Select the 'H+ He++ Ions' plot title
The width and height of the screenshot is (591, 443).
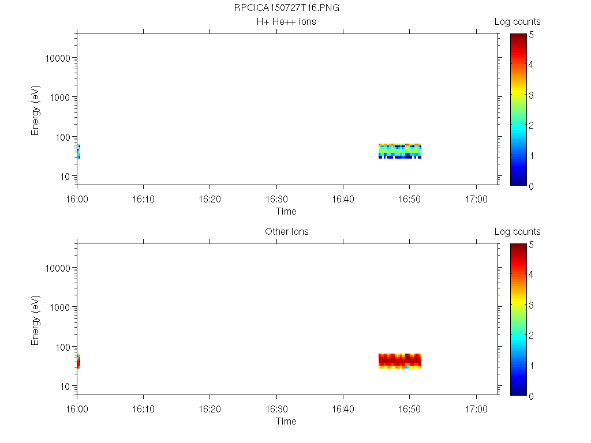[x=286, y=22]
